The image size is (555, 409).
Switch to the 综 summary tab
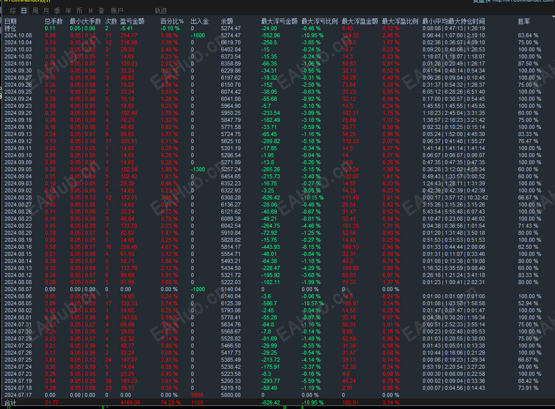coord(13,11)
